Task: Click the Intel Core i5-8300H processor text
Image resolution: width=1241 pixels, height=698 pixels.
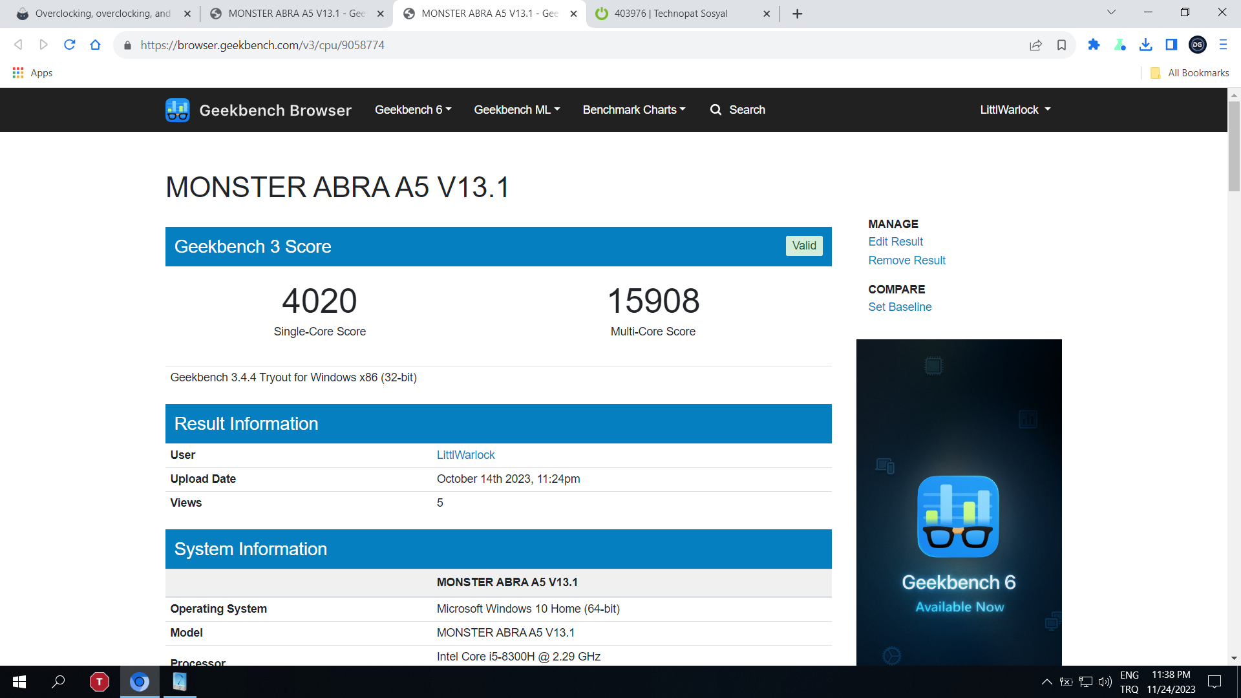Action: [x=518, y=657]
